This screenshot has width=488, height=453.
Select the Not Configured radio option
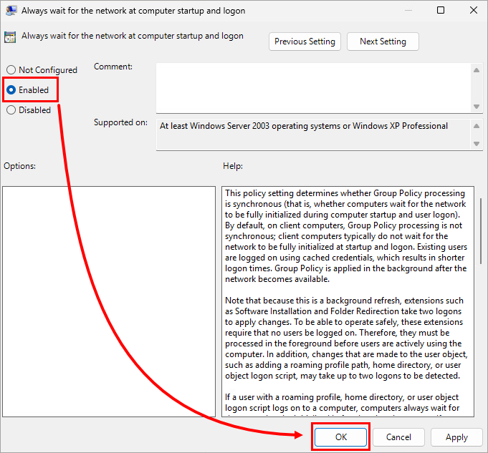click(x=11, y=70)
